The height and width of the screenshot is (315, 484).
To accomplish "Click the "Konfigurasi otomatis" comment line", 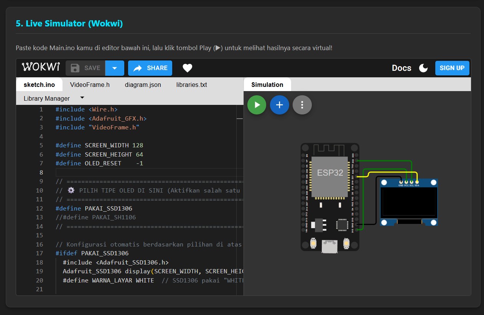I will (149, 244).
